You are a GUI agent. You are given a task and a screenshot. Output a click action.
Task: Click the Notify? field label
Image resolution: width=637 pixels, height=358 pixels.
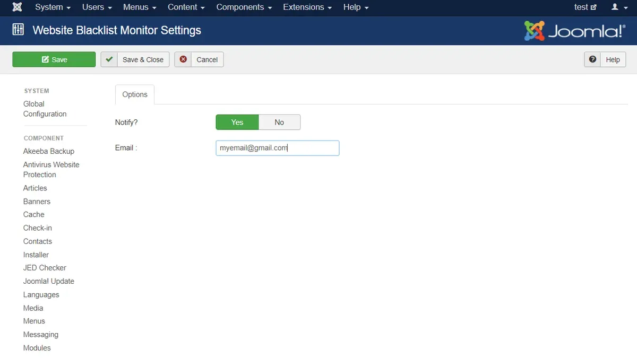click(126, 122)
